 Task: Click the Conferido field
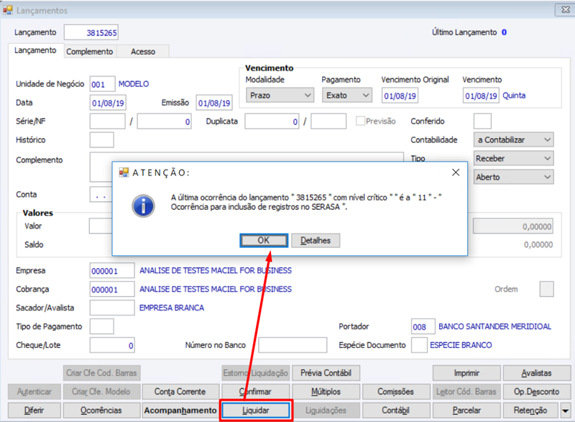tap(482, 121)
